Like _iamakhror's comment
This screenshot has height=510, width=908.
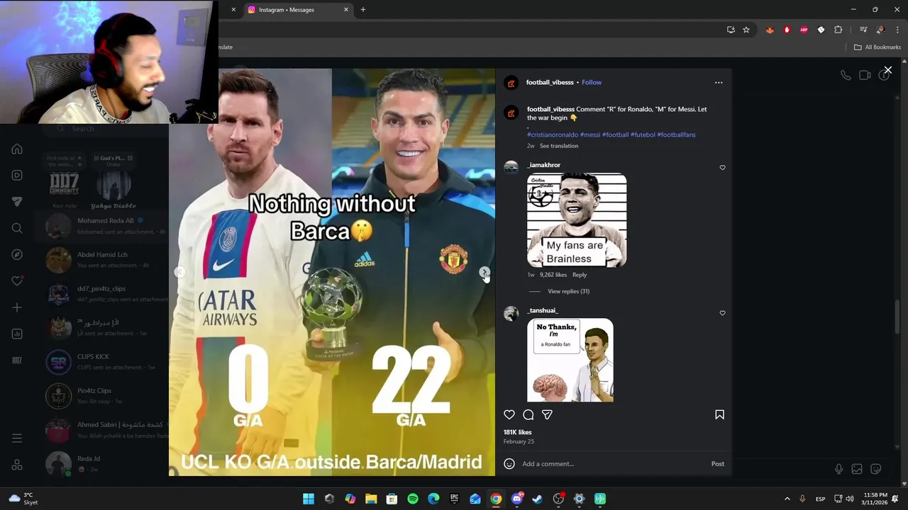(x=723, y=168)
